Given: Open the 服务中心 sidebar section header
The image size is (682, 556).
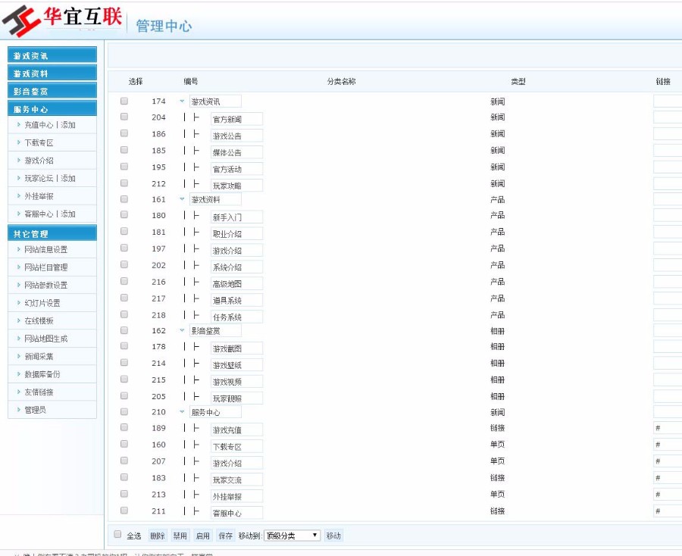Looking at the screenshot, I should pos(52,108).
